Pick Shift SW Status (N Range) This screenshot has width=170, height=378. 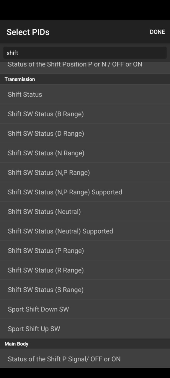85,153
